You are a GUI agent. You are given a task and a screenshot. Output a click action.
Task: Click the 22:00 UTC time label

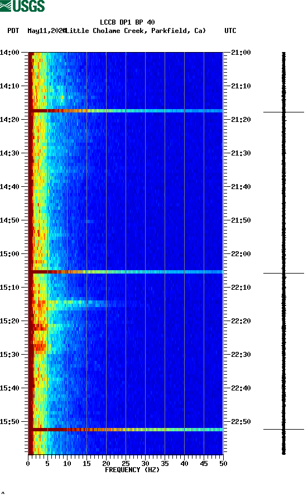(241, 253)
